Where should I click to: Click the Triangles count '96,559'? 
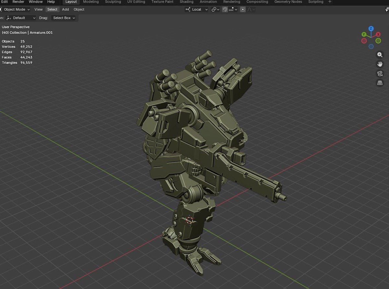(x=26, y=63)
